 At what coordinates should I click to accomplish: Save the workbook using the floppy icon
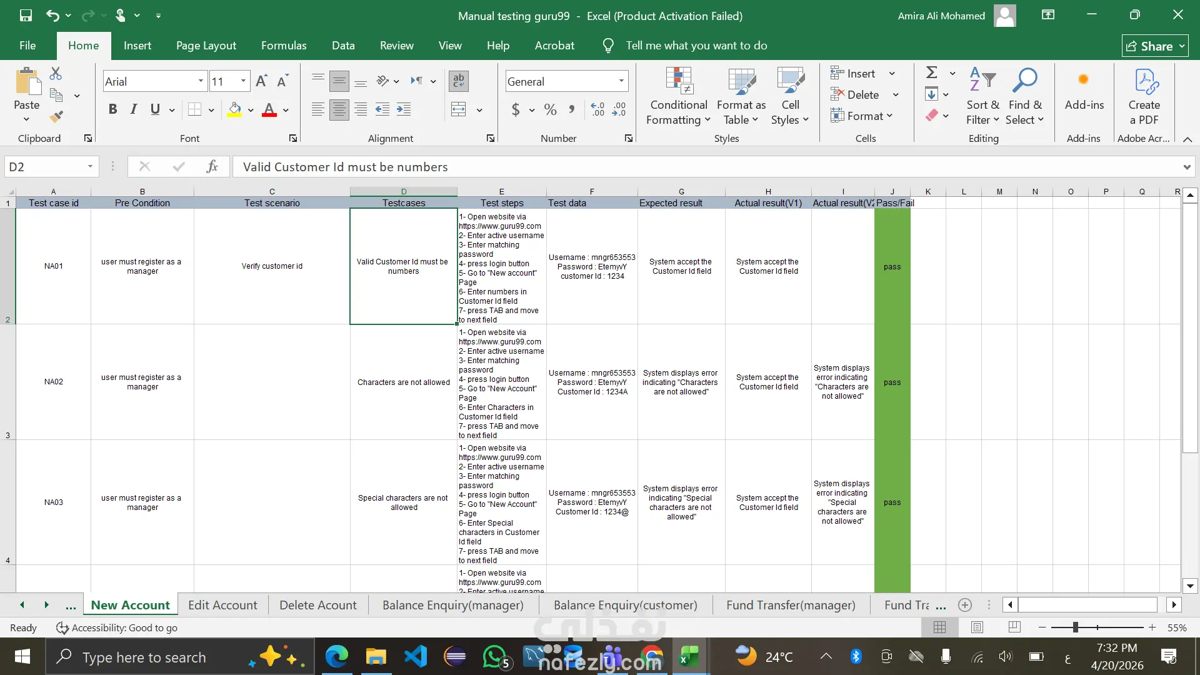[x=26, y=16]
